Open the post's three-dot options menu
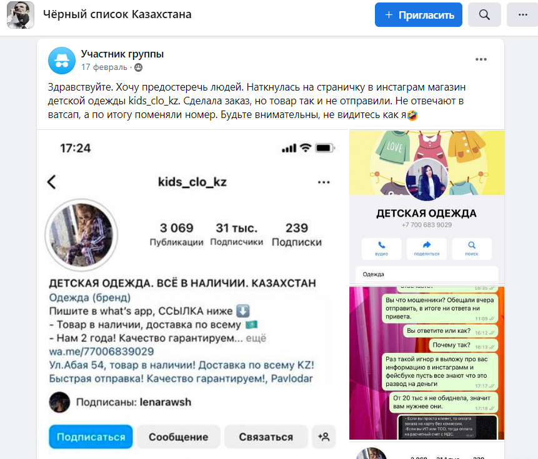Screen dimensions: 538x459 tap(481, 60)
